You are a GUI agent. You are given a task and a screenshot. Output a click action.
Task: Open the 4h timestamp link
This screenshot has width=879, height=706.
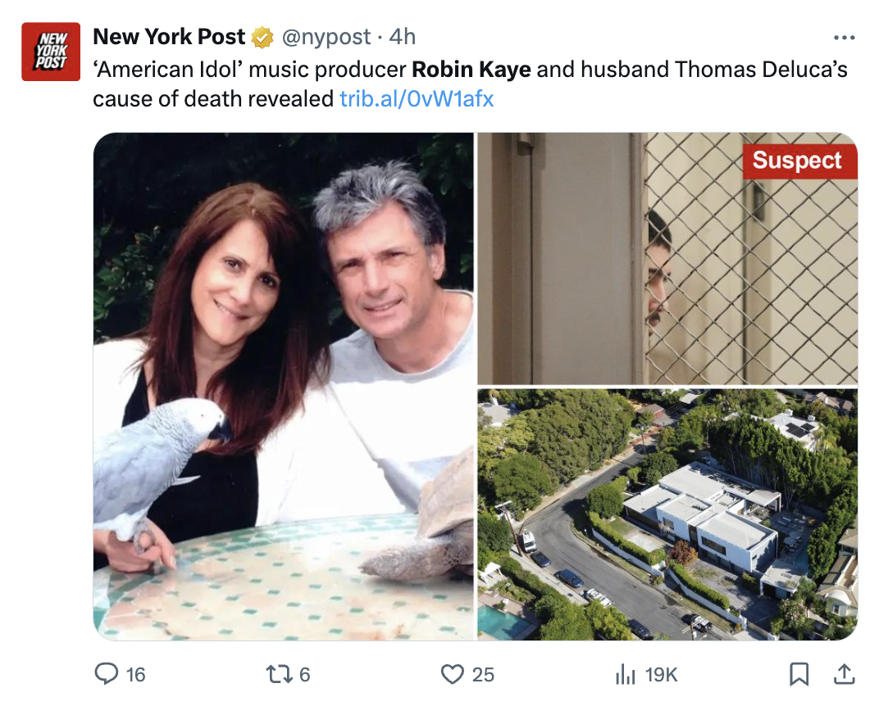click(x=402, y=37)
